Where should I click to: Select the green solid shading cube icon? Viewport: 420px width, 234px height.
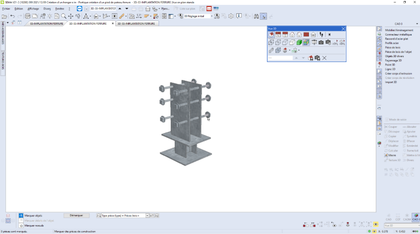click(299, 43)
